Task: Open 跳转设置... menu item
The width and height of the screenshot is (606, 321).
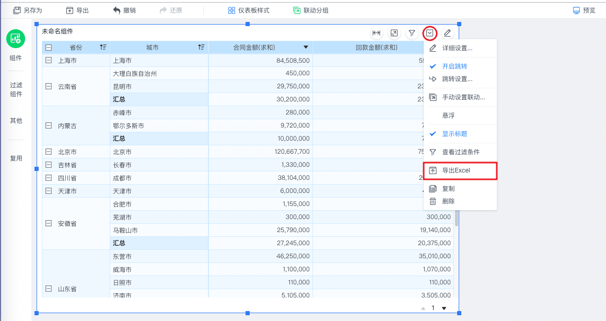Action: pos(460,79)
